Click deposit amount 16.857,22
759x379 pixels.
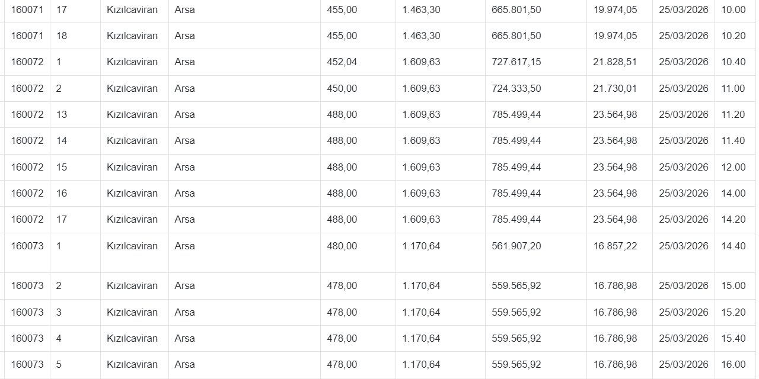[615, 246]
